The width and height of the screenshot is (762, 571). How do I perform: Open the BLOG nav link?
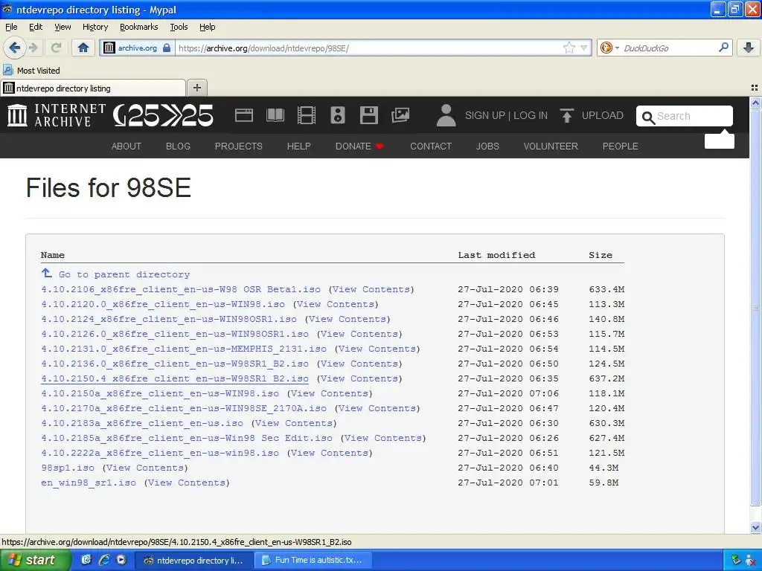coord(178,146)
